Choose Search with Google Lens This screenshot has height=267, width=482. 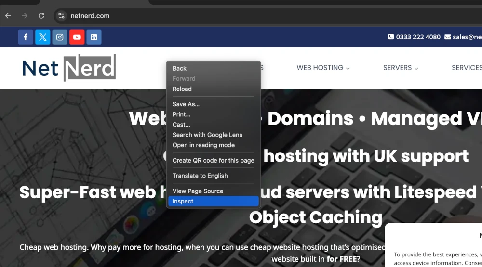pyautogui.click(x=214, y=135)
